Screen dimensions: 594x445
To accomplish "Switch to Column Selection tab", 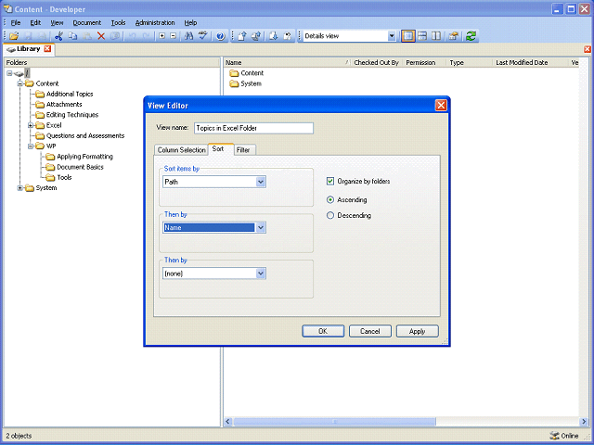I will click(x=182, y=150).
